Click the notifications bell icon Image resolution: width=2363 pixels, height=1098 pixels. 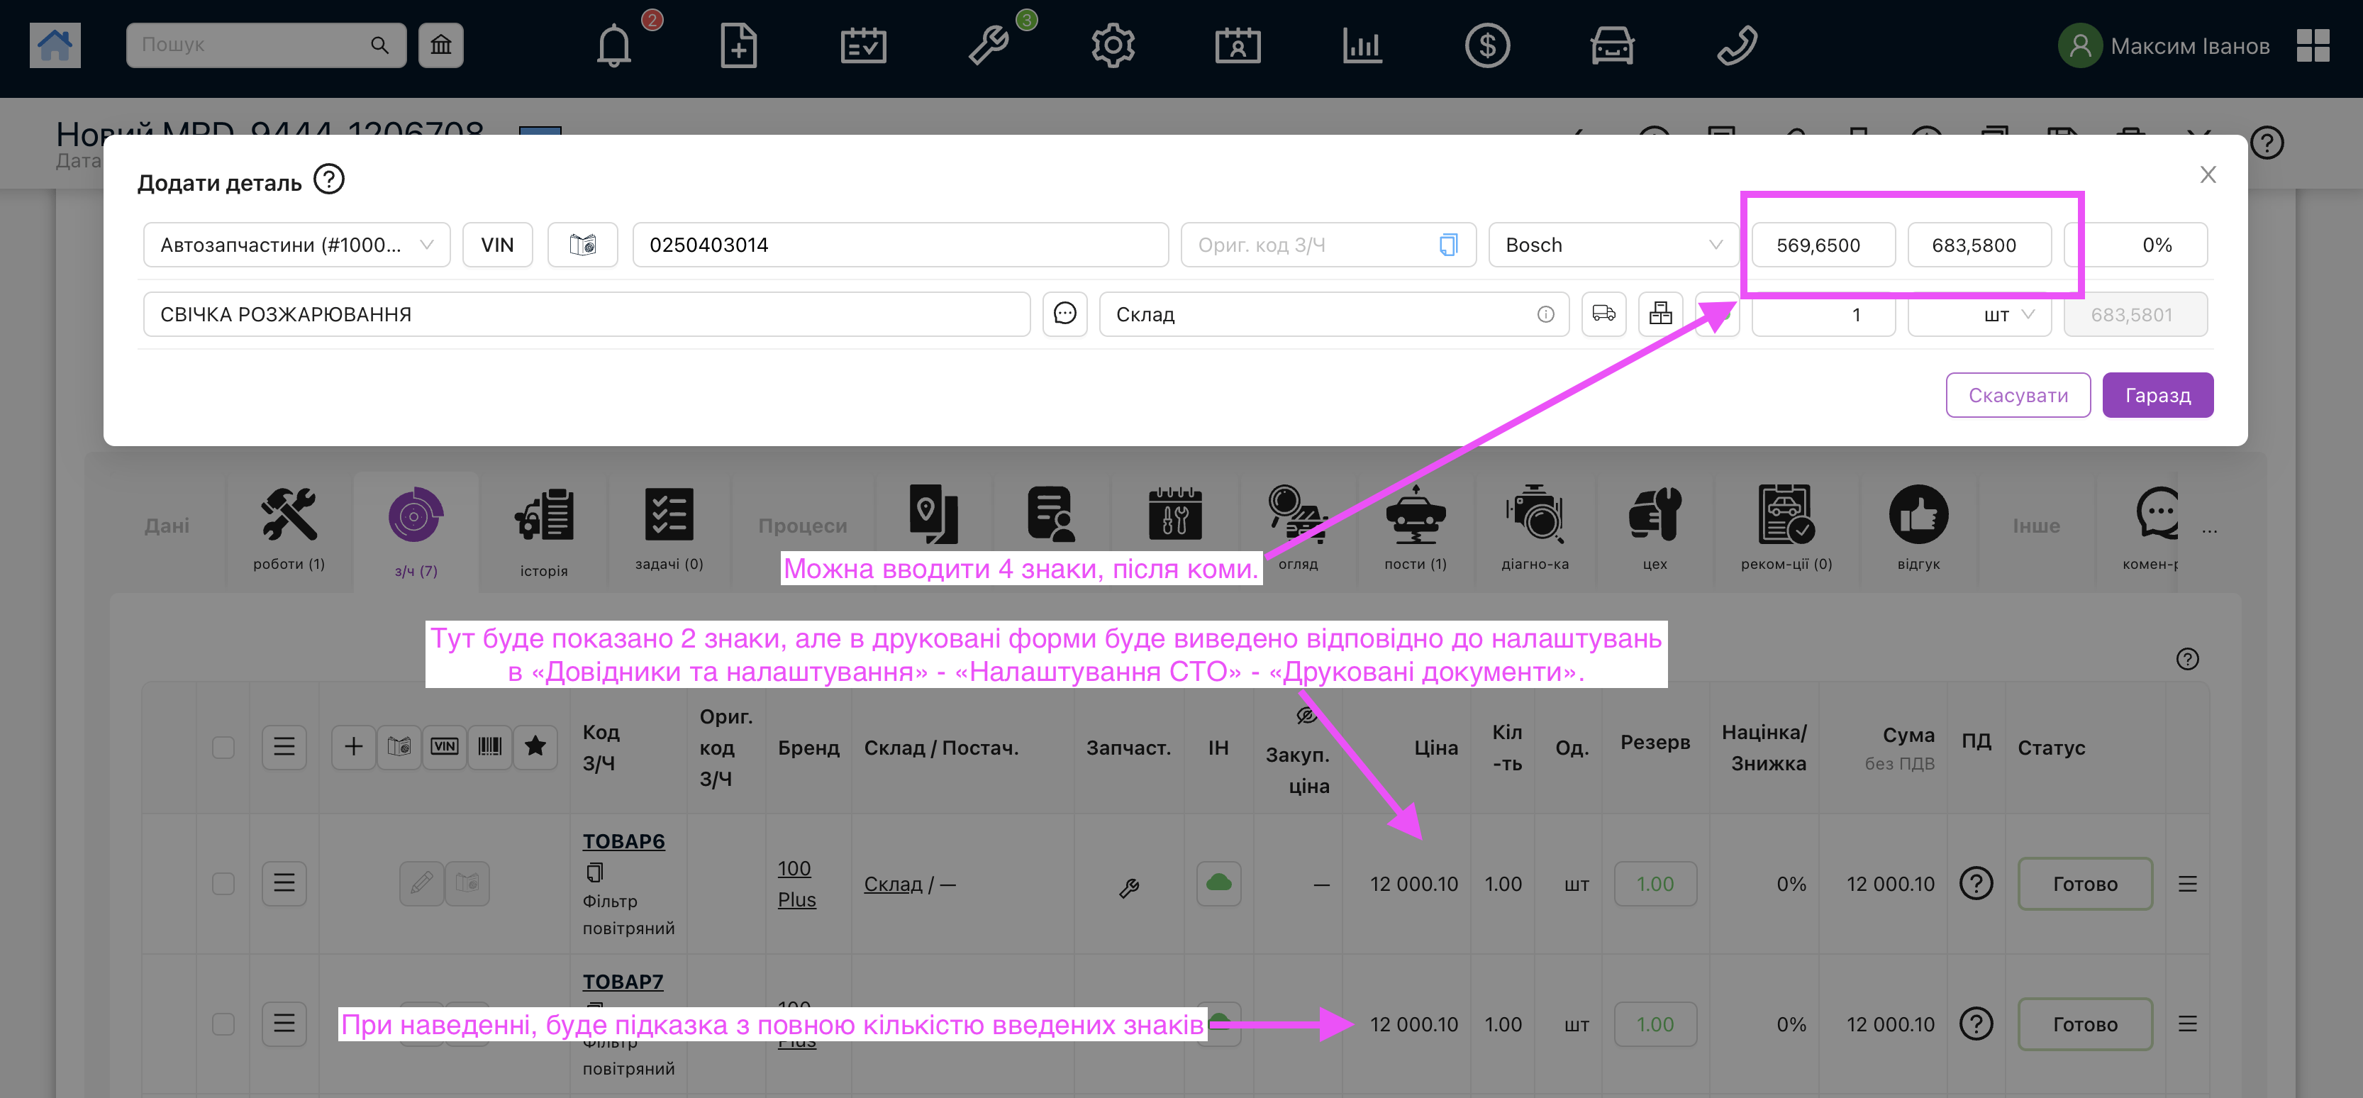[613, 46]
